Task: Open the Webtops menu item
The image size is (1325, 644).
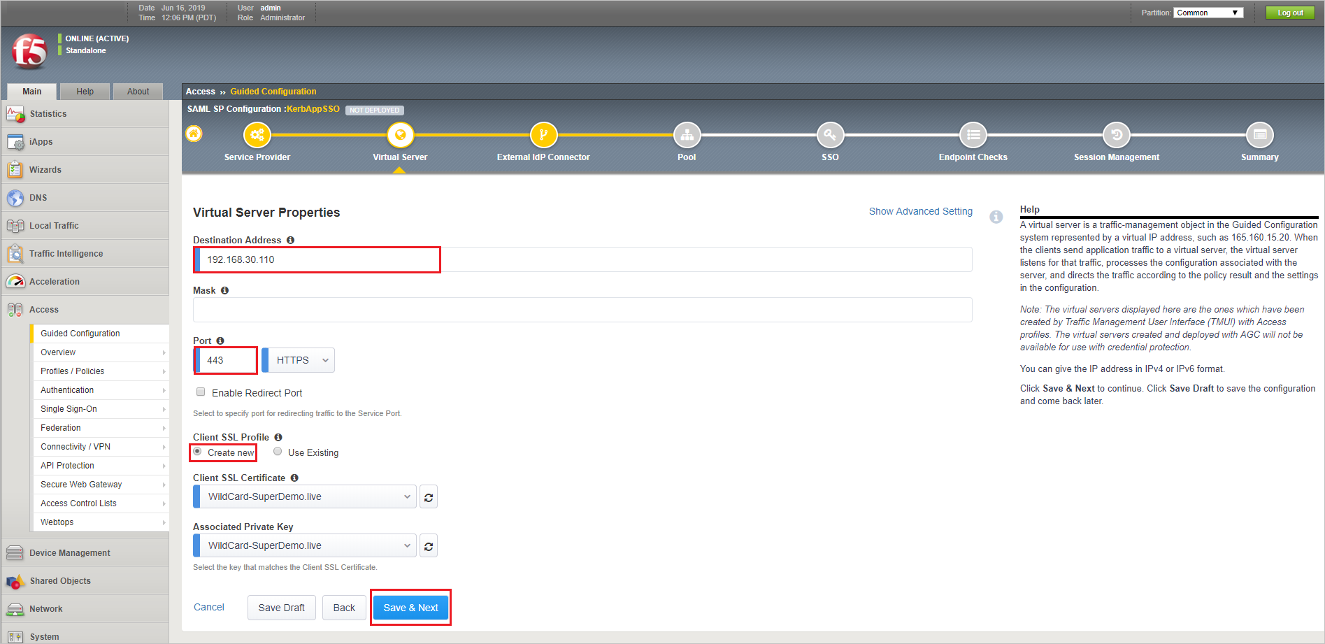Action: [101, 522]
